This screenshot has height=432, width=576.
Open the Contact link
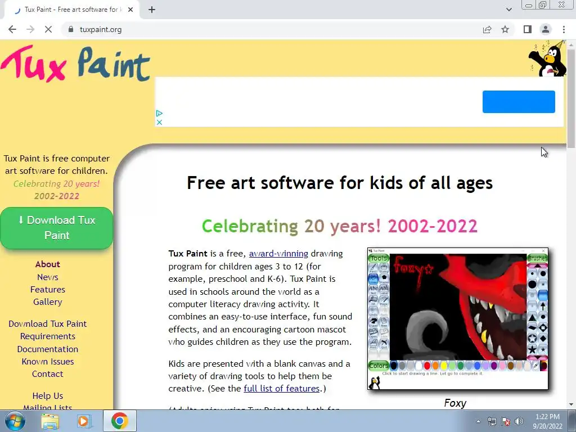pyautogui.click(x=48, y=374)
